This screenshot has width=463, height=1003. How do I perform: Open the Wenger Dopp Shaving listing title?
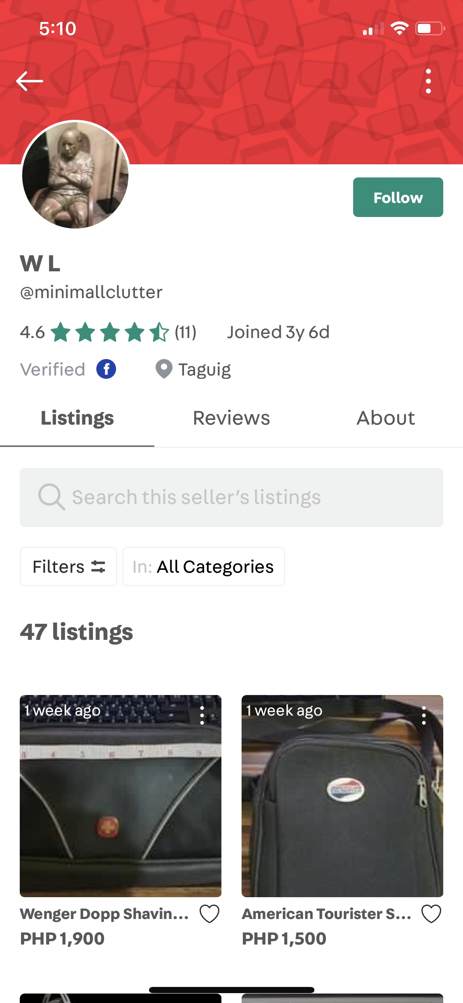pyautogui.click(x=104, y=914)
